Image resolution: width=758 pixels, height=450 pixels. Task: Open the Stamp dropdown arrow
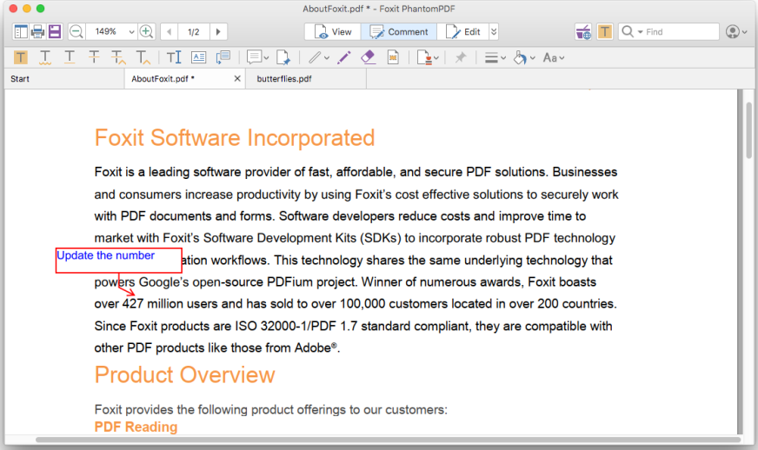(x=436, y=58)
